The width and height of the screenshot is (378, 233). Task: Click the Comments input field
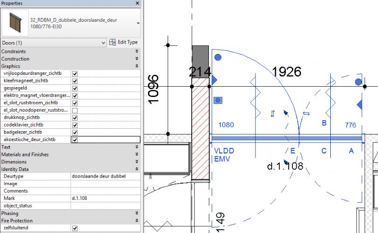(105, 191)
